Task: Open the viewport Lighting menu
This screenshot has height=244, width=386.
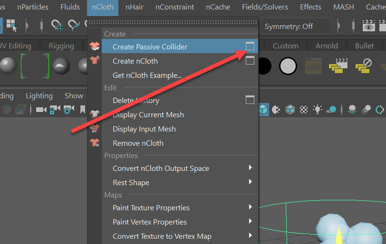Action: tap(39, 95)
